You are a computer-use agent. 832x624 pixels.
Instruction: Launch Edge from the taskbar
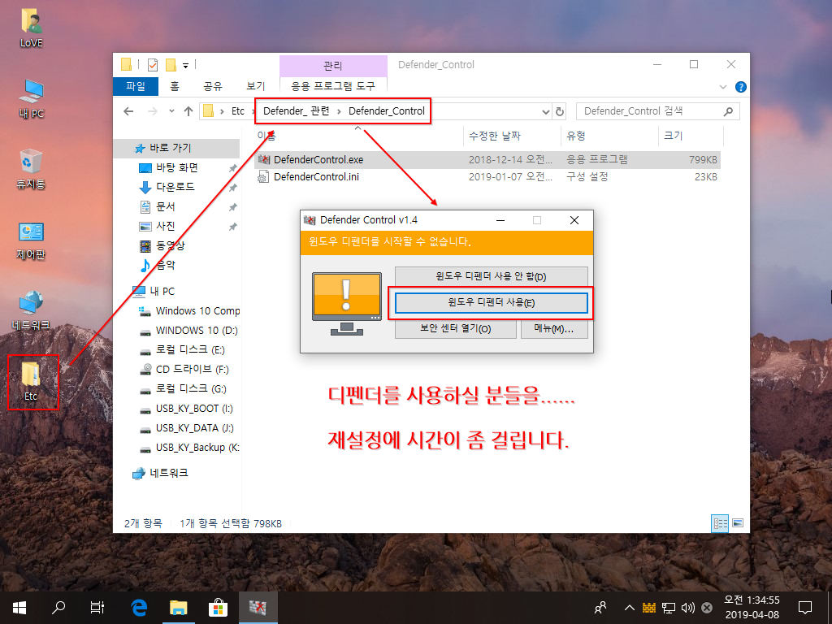coord(139,608)
